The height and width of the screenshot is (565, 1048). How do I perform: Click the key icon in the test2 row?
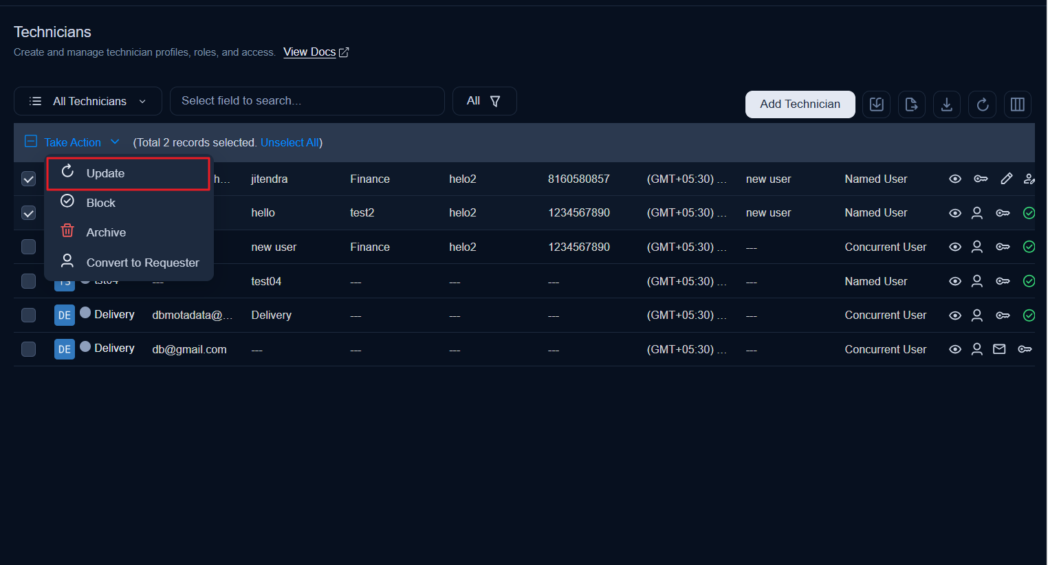click(x=1003, y=213)
